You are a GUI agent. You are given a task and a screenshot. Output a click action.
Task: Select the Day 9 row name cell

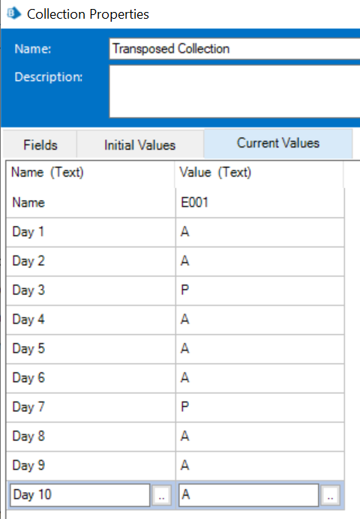point(91,466)
